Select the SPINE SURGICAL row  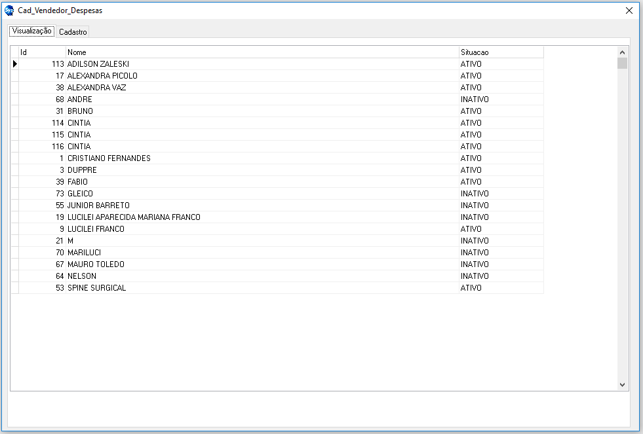(96, 288)
